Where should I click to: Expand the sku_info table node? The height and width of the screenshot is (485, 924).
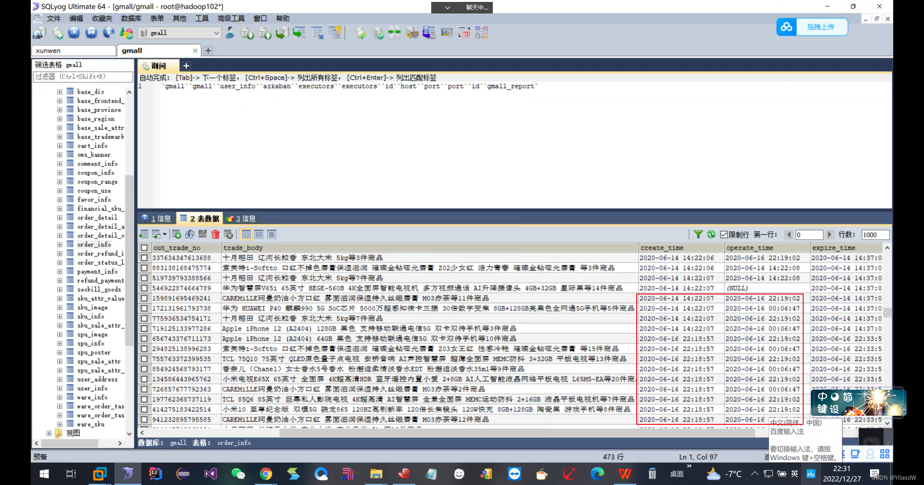[x=60, y=316]
